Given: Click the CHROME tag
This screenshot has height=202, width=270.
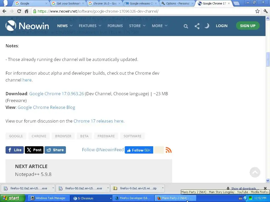Looking at the screenshot, I should point(39,136).
